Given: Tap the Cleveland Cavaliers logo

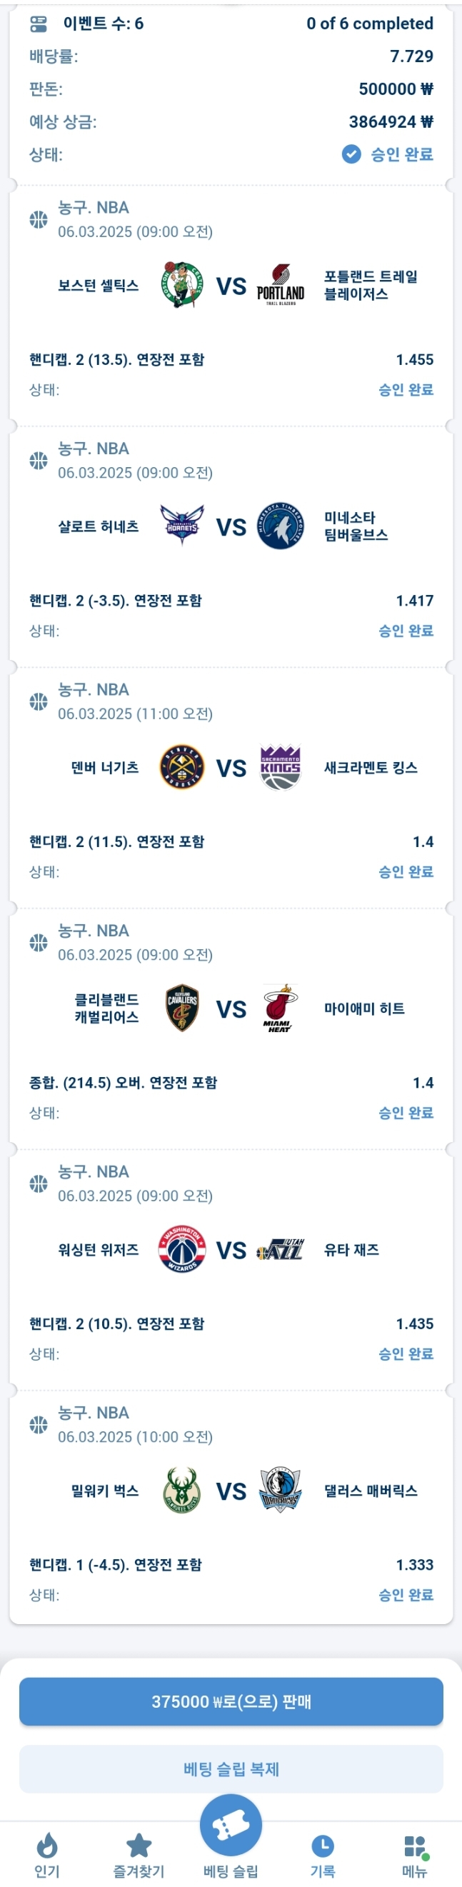Looking at the screenshot, I should tap(181, 1008).
